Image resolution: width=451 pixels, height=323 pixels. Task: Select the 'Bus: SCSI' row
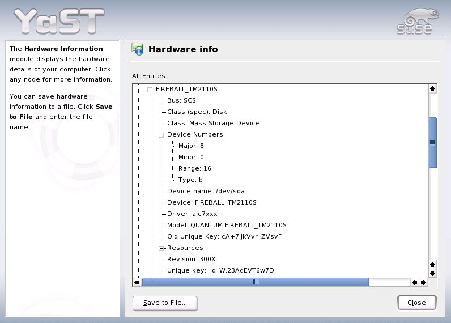click(x=182, y=100)
